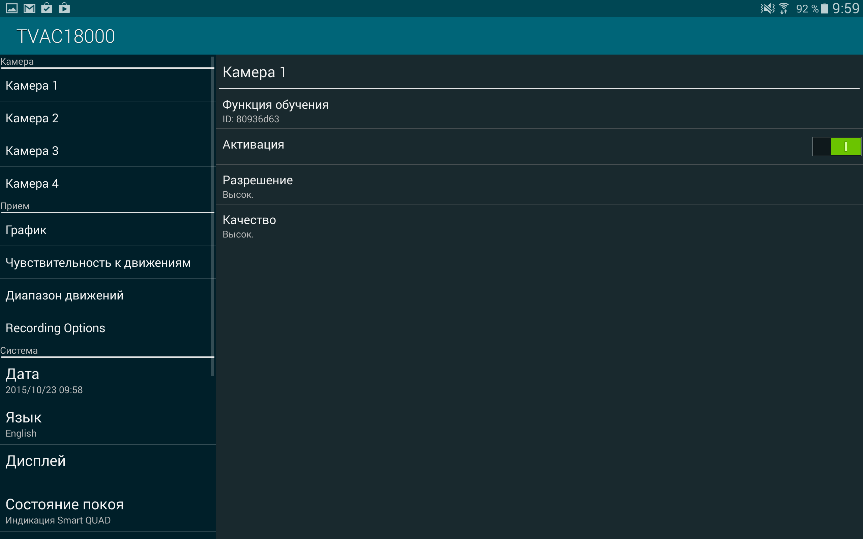This screenshot has height=539, width=863.
Task: Tap the 92 % battery percentage text
Action: click(807, 9)
